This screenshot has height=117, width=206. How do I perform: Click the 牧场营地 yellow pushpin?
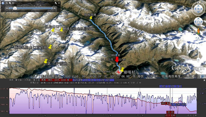point(91,18)
